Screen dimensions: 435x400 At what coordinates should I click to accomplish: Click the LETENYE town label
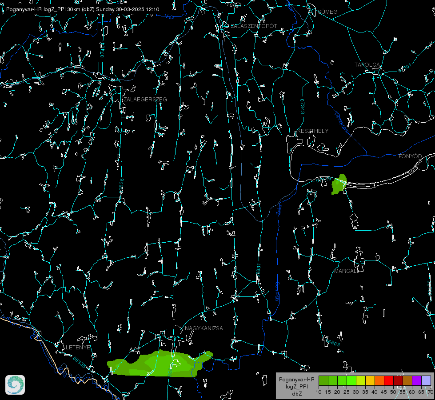(78, 347)
